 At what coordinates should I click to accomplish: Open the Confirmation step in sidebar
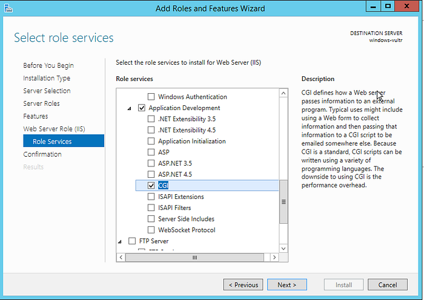pyautogui.click(x=42, y=154)
